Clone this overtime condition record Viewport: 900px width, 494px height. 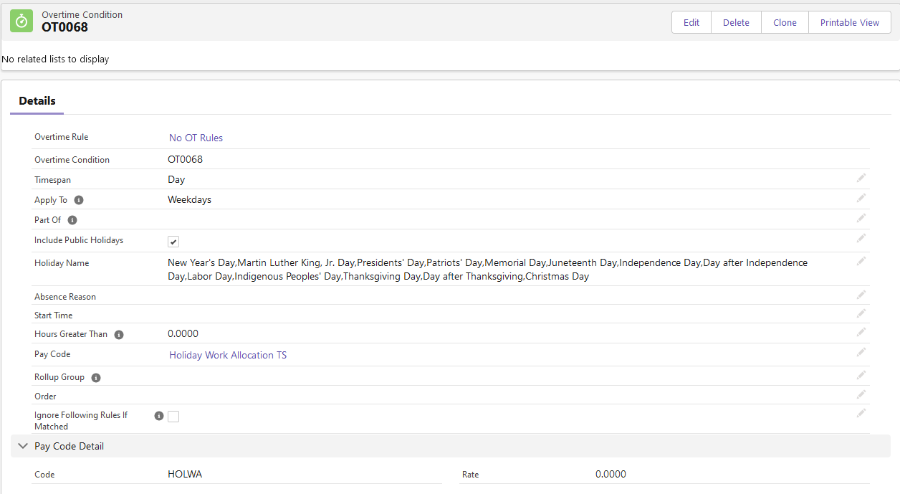785,22
